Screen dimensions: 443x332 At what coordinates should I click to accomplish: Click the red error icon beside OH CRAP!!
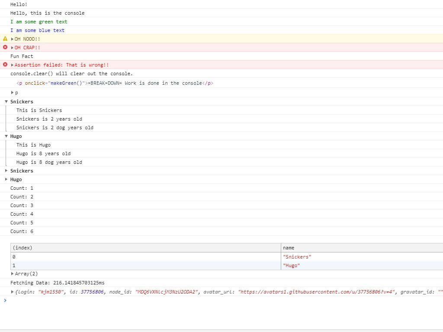(5, 47)
